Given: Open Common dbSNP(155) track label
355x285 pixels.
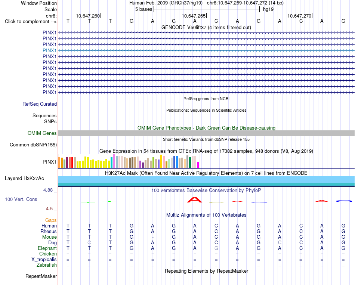Looking at the screenshot, I should pos(33,145).
